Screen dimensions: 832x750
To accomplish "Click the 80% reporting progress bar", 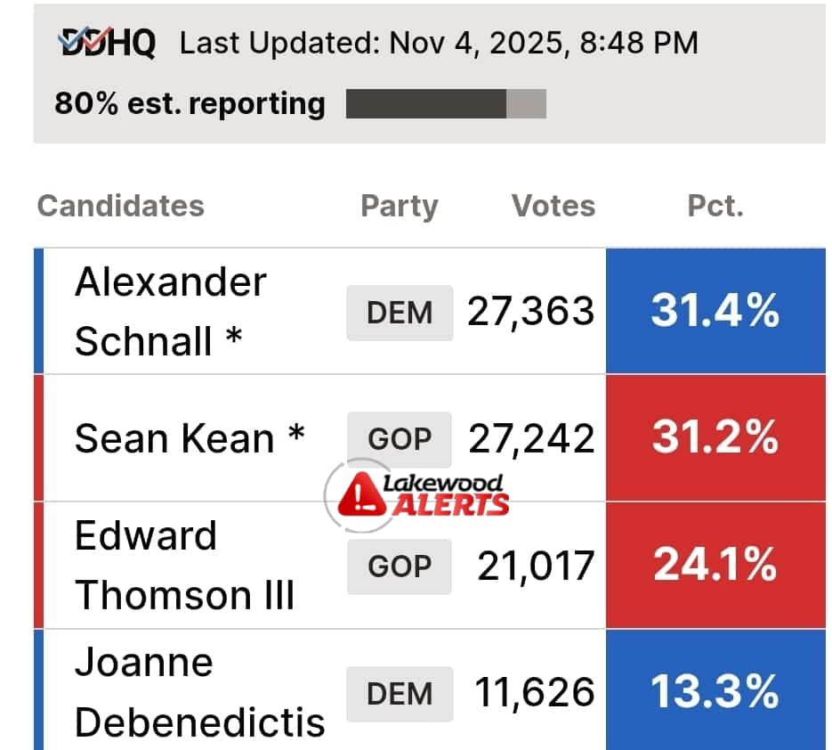I will point(445,104).
